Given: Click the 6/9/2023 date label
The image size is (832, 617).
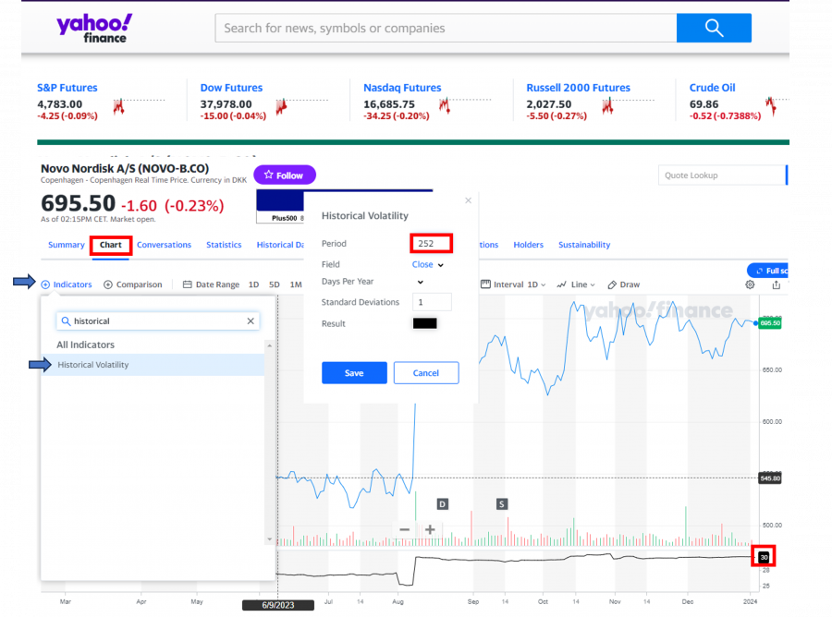Looking at the screenshot, I should click(278, 605).
